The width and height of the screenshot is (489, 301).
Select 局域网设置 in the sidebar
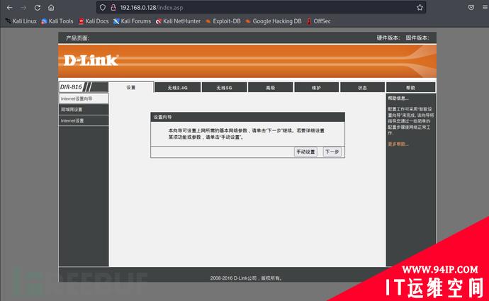tap(84, 109)
